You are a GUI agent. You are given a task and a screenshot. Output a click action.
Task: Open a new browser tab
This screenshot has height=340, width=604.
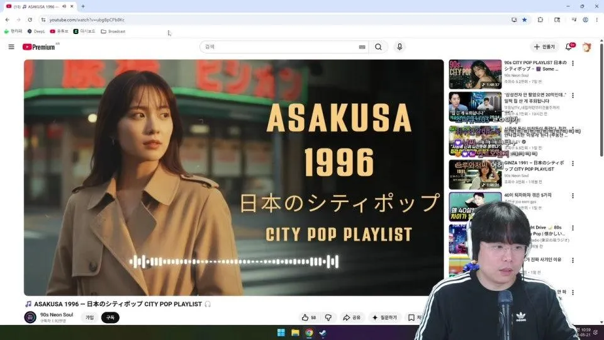83,6
